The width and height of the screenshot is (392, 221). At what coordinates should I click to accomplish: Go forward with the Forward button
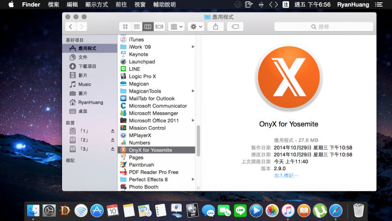(x=82, y=27)
